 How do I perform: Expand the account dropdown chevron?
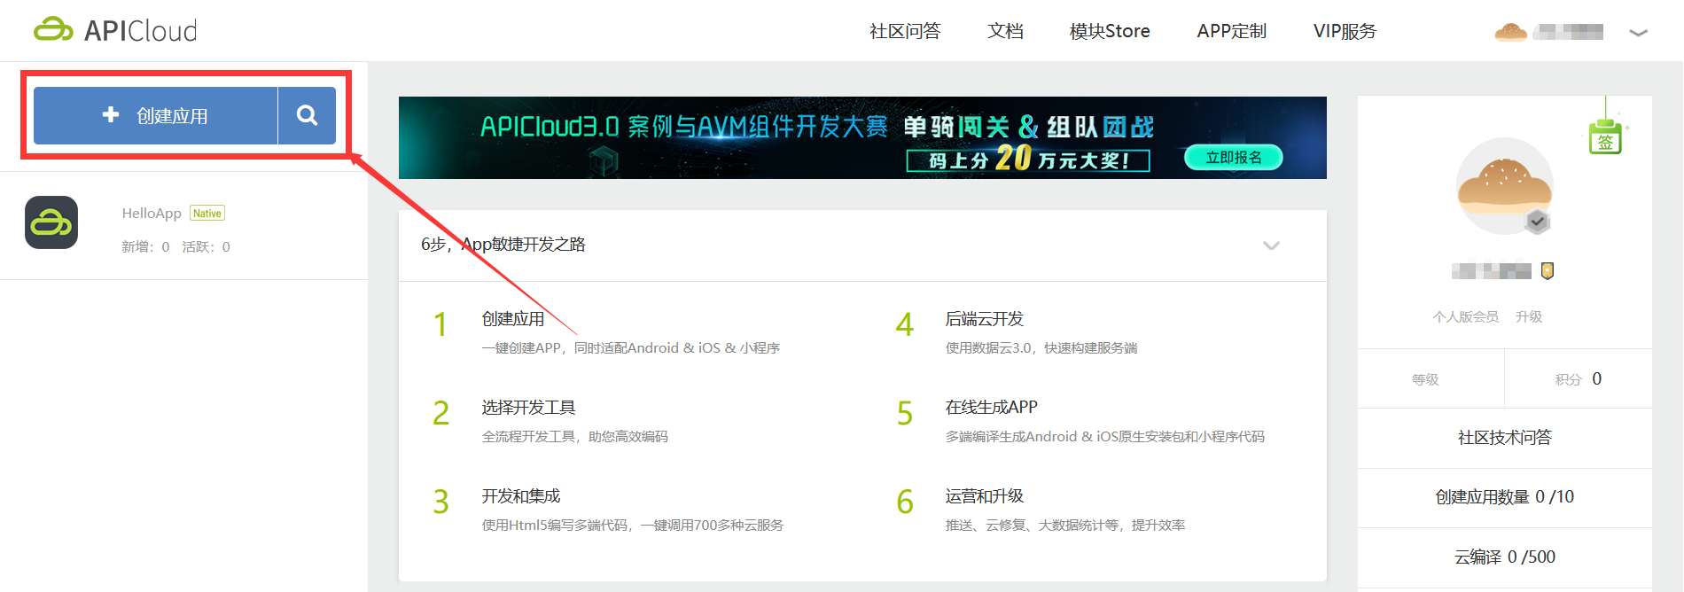[1638, 33]
